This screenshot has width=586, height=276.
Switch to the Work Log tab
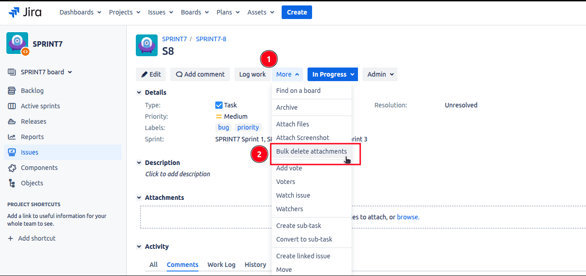click(221, 265)
